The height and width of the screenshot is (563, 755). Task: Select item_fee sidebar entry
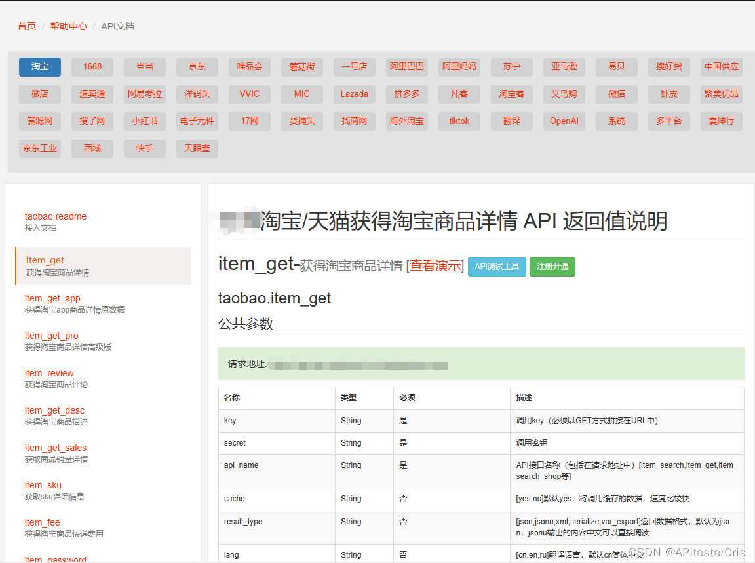point(43,522)
